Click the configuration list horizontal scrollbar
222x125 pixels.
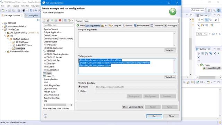coord(56,105)
